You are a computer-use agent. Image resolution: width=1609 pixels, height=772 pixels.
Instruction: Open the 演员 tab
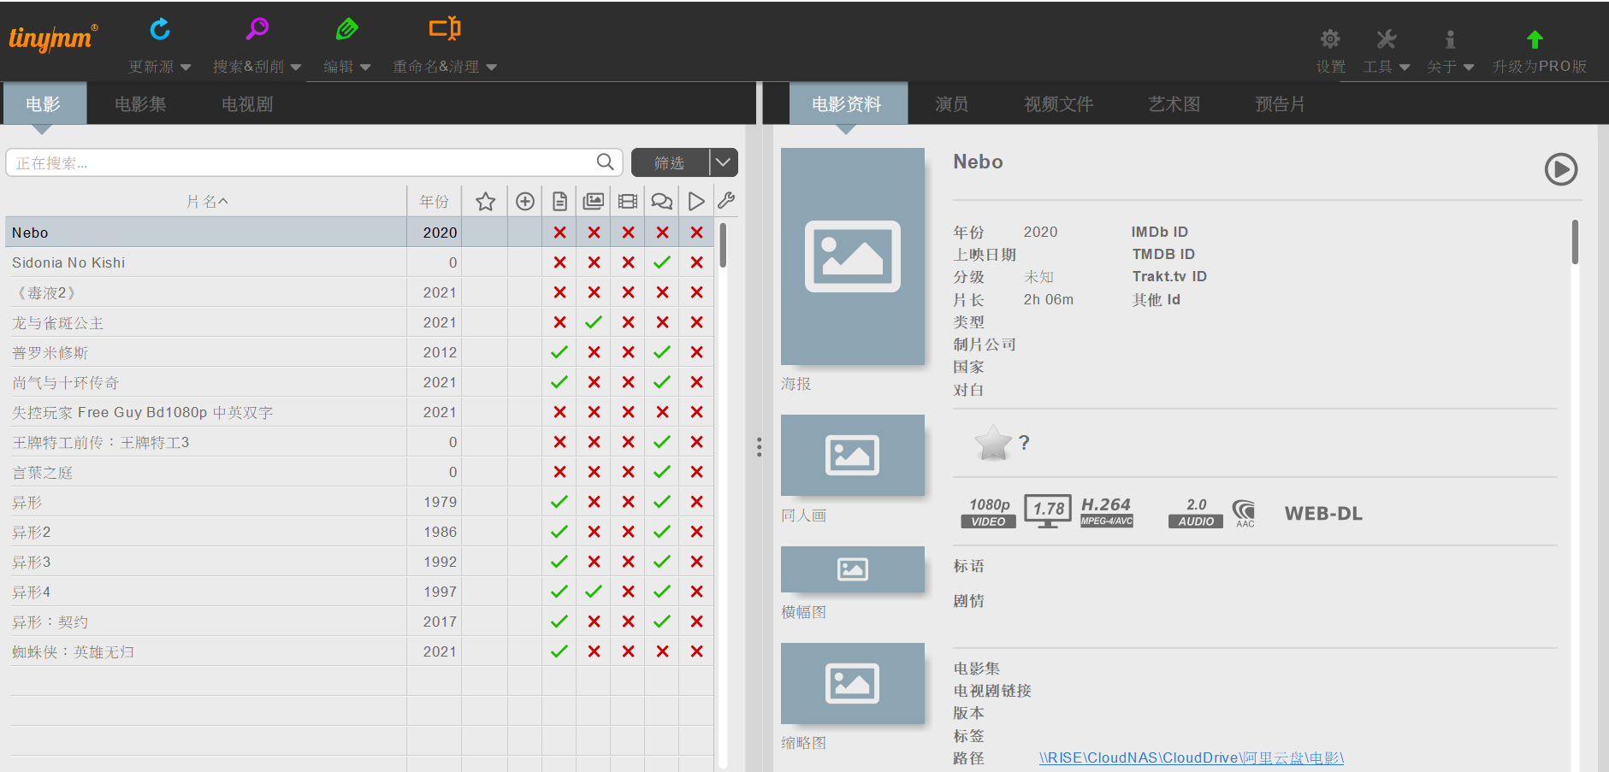pos(950,103)
